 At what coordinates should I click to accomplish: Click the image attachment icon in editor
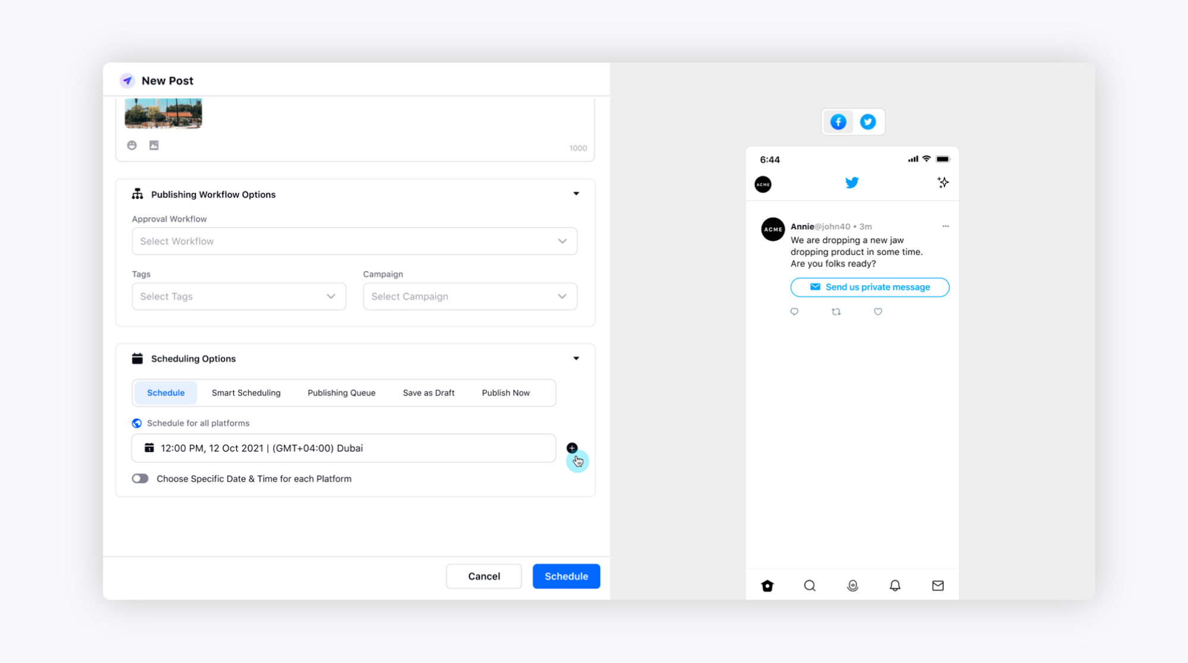(x=154, y=146)
